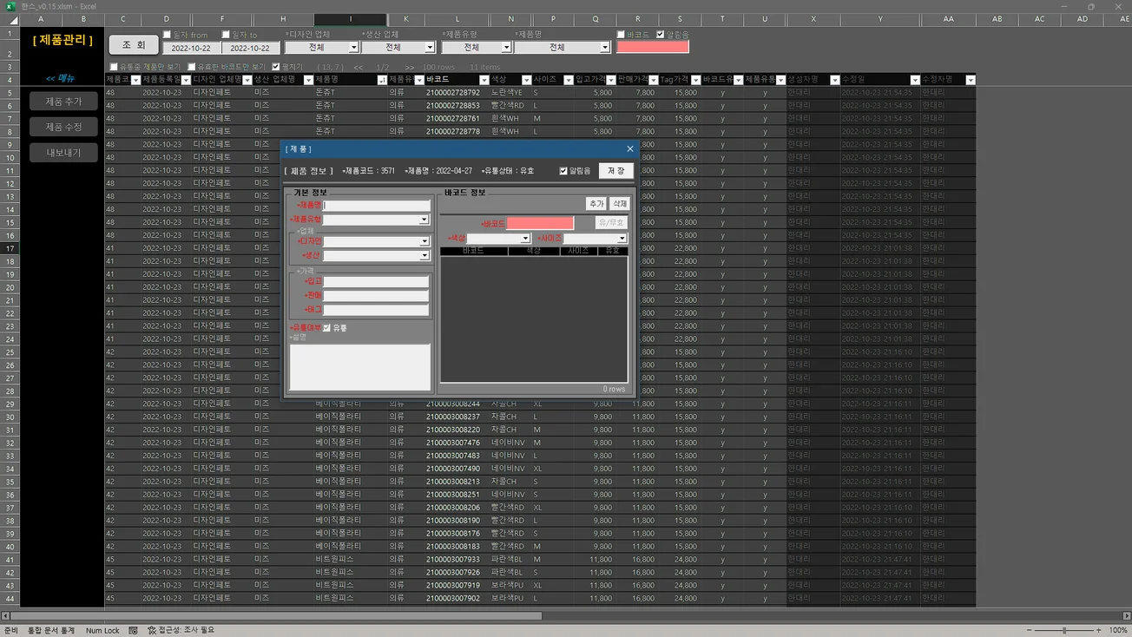Click barcode cell 2100003007933
Viewport: 1132px width, 637px height.
point(452,560)
